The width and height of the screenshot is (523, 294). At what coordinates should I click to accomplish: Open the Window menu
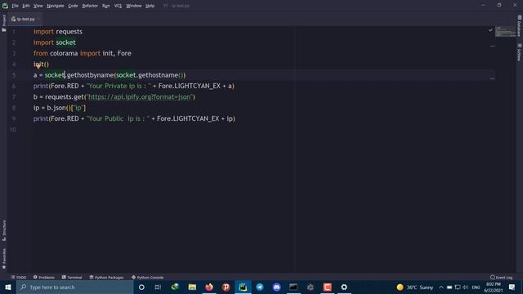point(134,6)
